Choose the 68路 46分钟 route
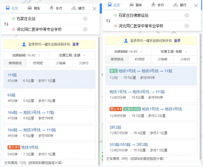This screenshot has height=167, width=203. point(49,98)
